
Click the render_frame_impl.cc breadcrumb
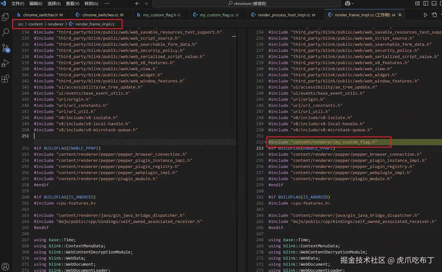tap(92, 24)
